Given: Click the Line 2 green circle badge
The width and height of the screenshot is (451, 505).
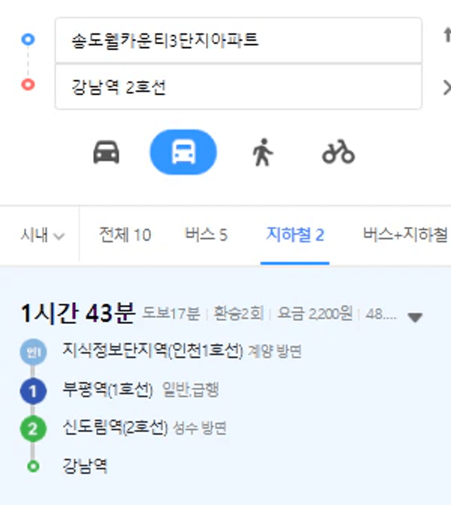Looking at the screenshot, I should click(x=33, y=429).
